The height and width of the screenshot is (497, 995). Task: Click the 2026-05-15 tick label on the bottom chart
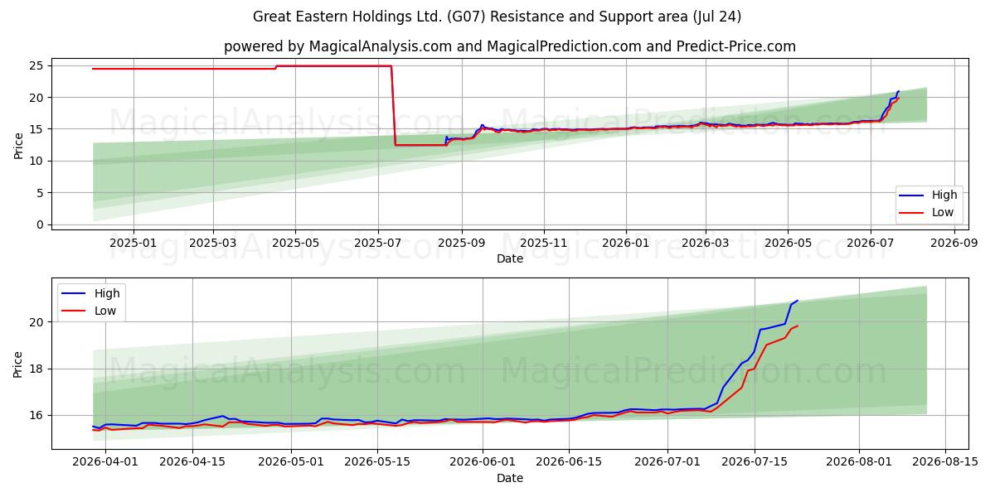point(377,462)
